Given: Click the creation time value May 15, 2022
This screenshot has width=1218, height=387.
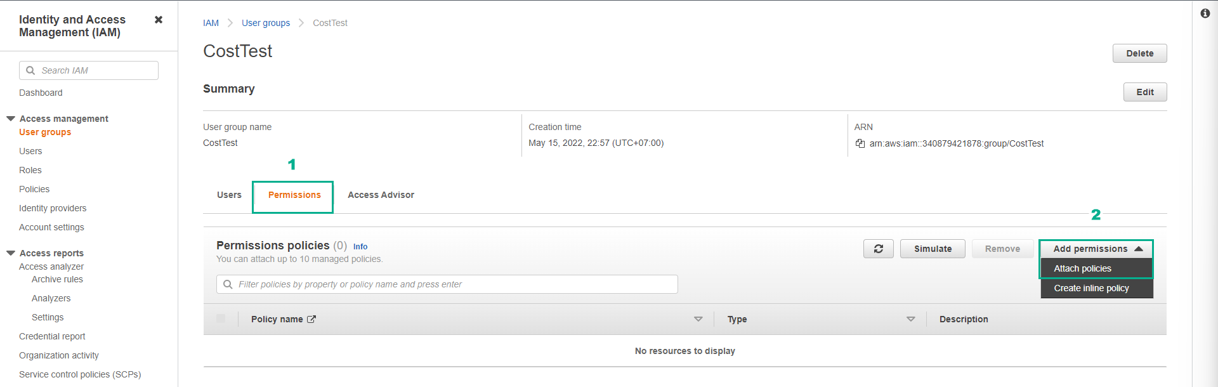Looking at the screenshot, I should [x=596, y=143].
